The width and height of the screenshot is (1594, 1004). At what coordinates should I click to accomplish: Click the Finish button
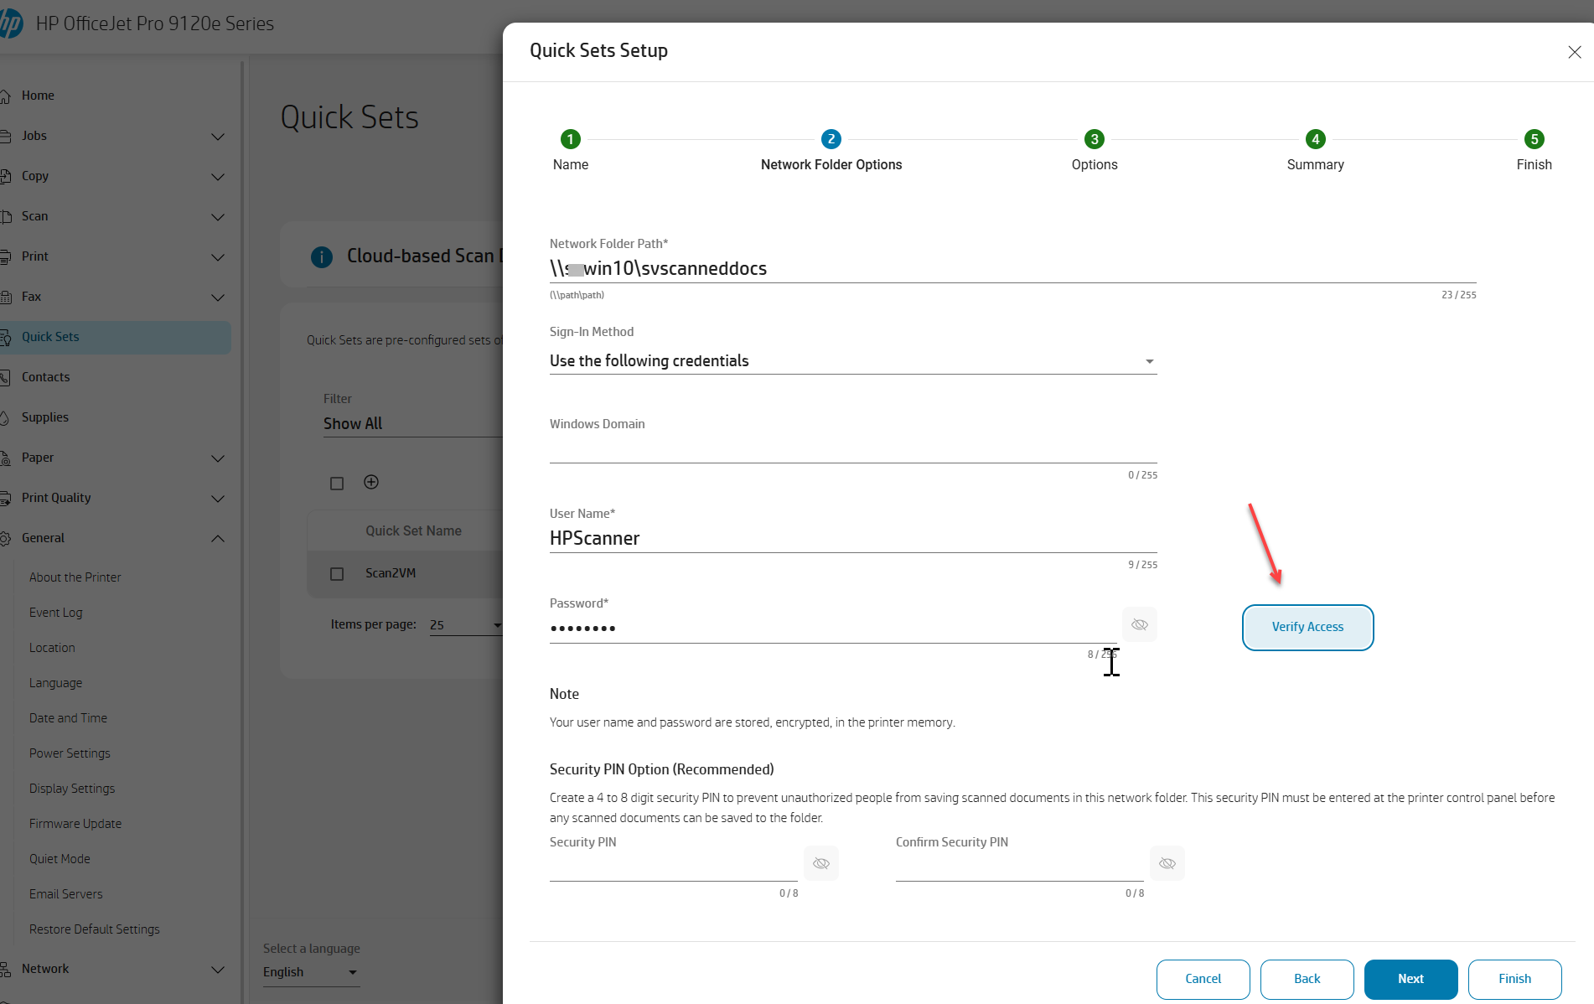point(1514,979)
